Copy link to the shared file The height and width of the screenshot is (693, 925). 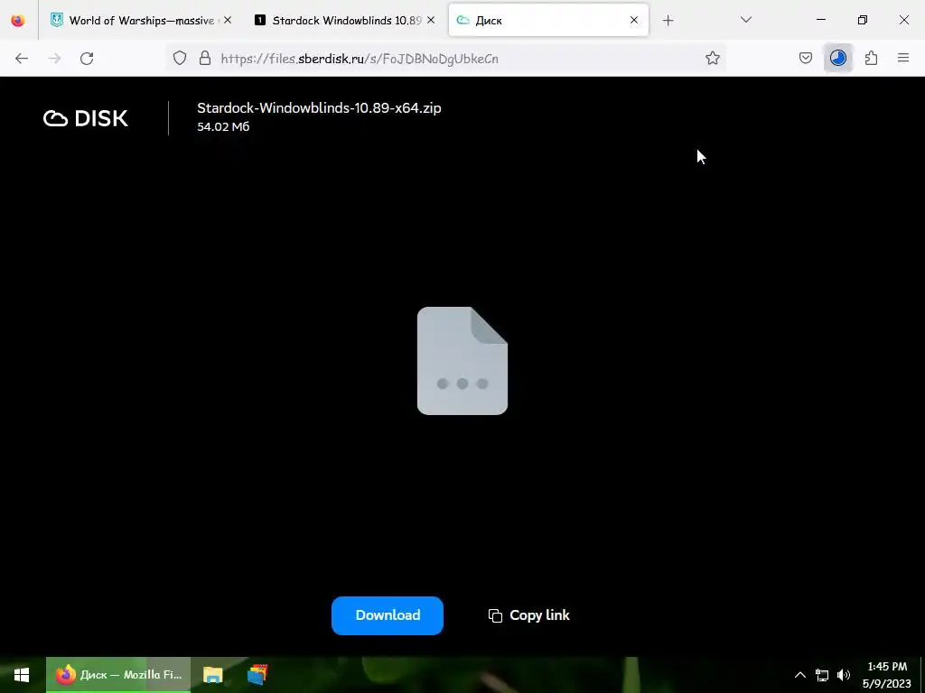528,615
